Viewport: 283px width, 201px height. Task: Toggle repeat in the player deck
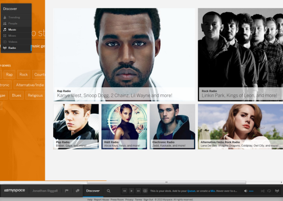point(269,191)
